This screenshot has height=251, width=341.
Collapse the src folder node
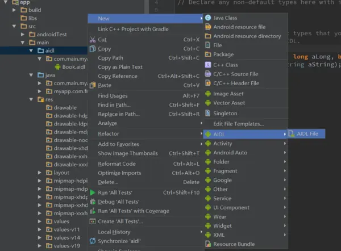point(14,26)
